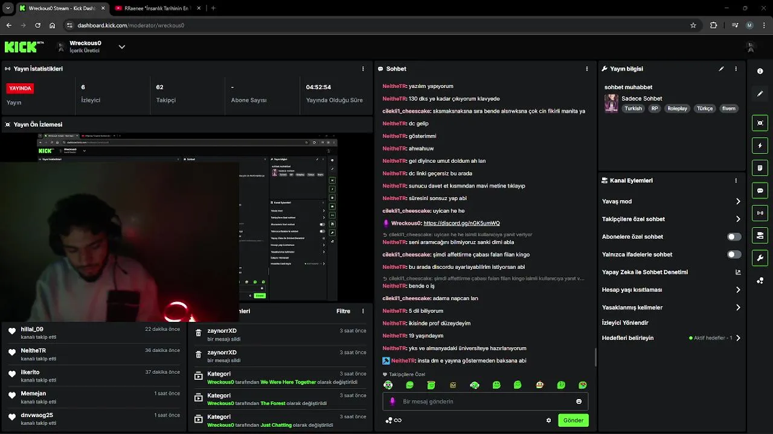Toggle the stream preview panel icon in sidebar

pos(760,123)
